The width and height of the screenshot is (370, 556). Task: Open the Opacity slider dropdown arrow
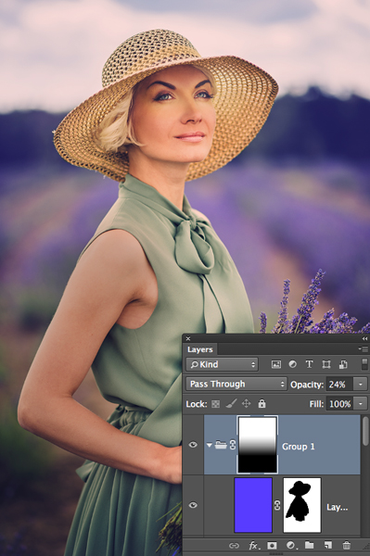[x=361, y=385]
